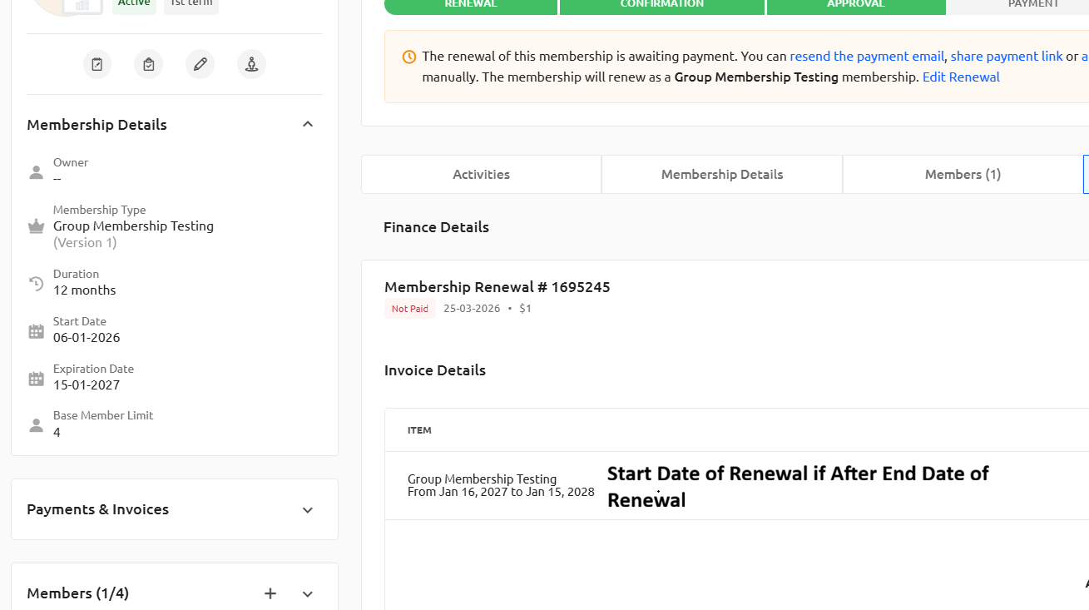Click the Payments & Invoices heading text
The width and height of the screenshot is (1089, 610).
click(x=98, y=509)
